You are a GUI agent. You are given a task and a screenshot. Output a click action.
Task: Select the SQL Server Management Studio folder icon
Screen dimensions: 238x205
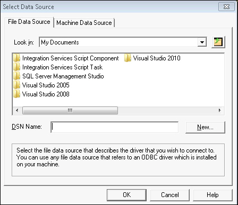tap(17, 76)
